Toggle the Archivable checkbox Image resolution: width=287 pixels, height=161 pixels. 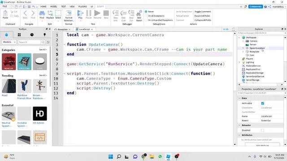pos(263,103)
